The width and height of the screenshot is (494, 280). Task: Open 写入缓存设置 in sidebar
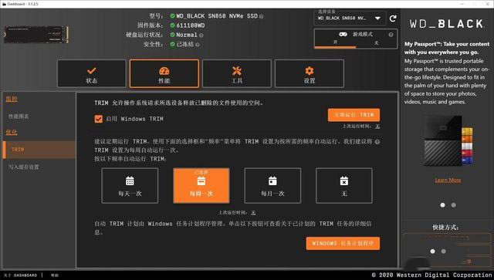[24, 167]
